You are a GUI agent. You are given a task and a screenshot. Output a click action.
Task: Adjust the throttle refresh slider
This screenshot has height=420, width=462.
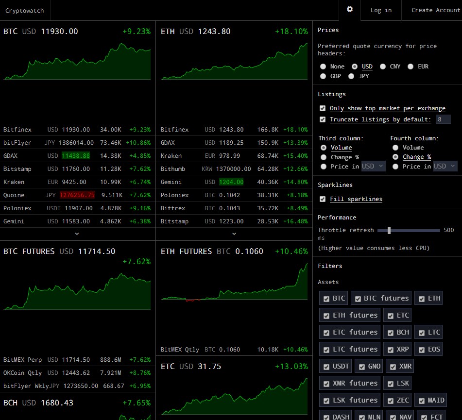390,231
